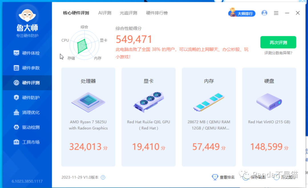Click the 显卡 graphics card icon
The image size is (308, 188).
[149, 102]
